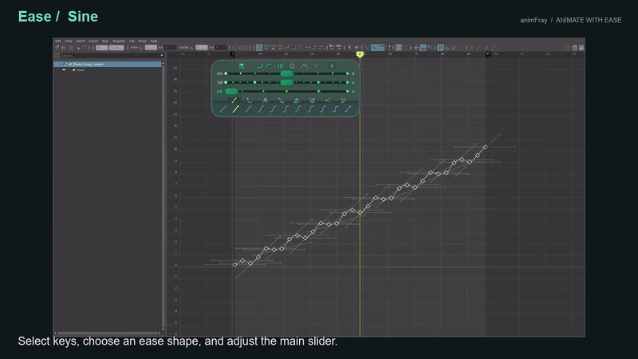This screenshot has height=359, width=638.
Task: Click the EA main slider handle
Action: tap(231, 92)
